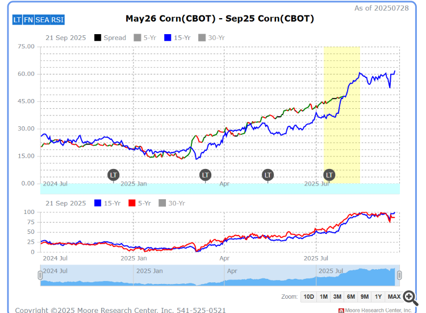
Task: Set zoom to 10D
Action: click(x=308, y=296)
